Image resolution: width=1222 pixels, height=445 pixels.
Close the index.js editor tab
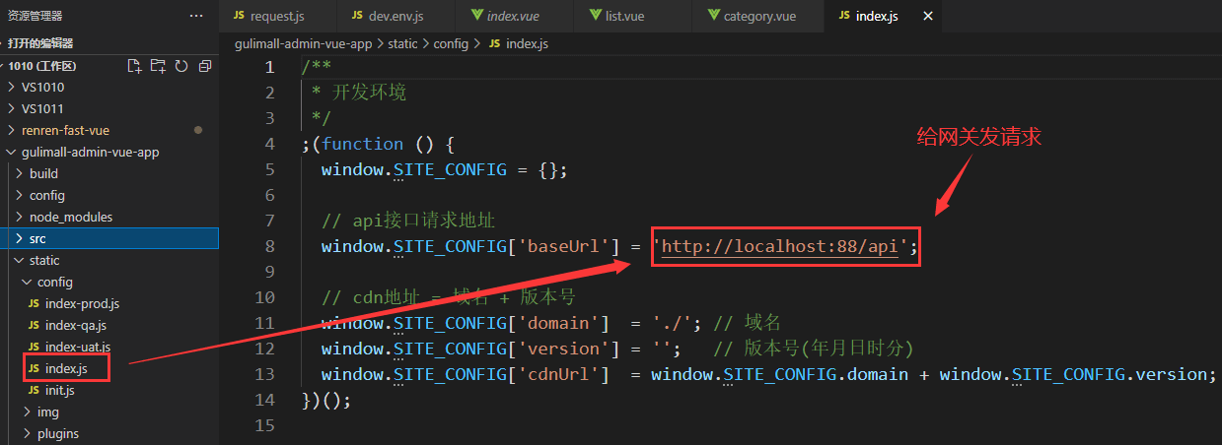pyautogui.click(x=927, y=17)
